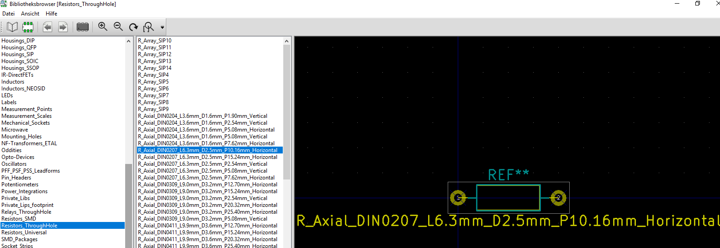Show previous footprint arrow icon

pyautogui.click(x=48, y=27)
